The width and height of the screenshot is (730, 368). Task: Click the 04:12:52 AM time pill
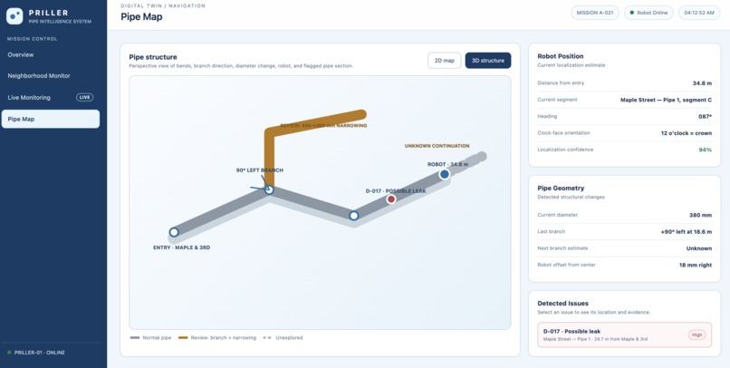click(699, 13)
